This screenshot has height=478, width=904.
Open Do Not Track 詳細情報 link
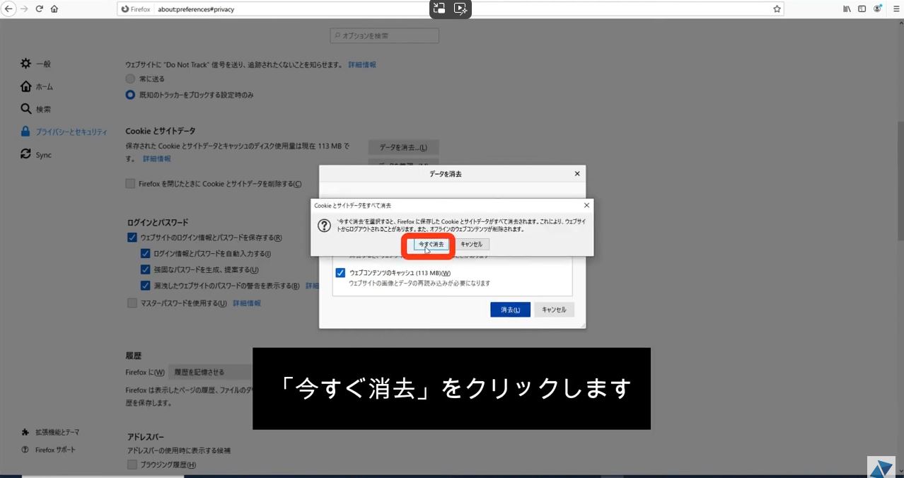[362, 64]
